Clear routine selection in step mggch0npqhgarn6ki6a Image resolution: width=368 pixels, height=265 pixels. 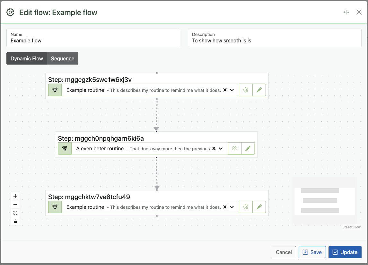pyautogui.click(x=214, y=148)
